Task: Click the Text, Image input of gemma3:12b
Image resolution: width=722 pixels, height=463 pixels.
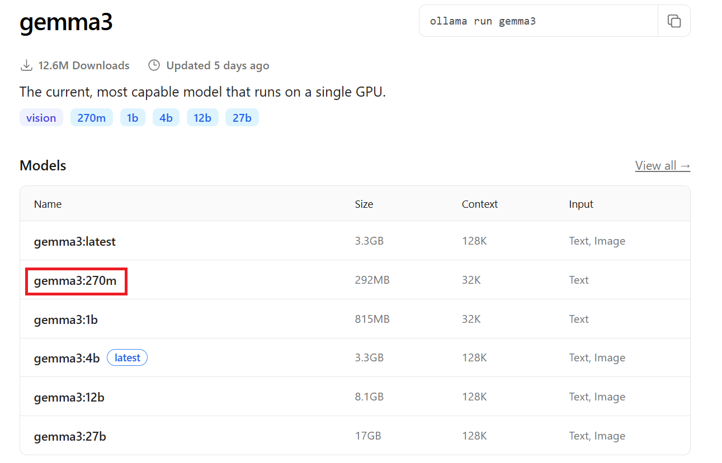Action: click(597, 397)
